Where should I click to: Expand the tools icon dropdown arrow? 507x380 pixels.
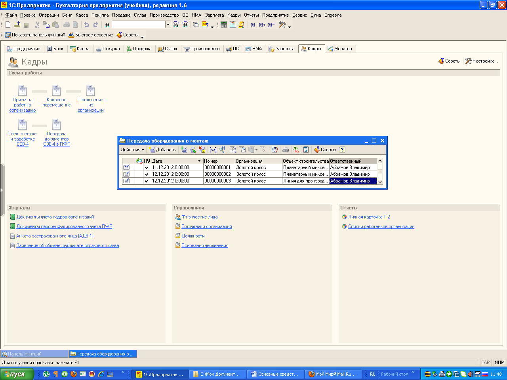289,27
